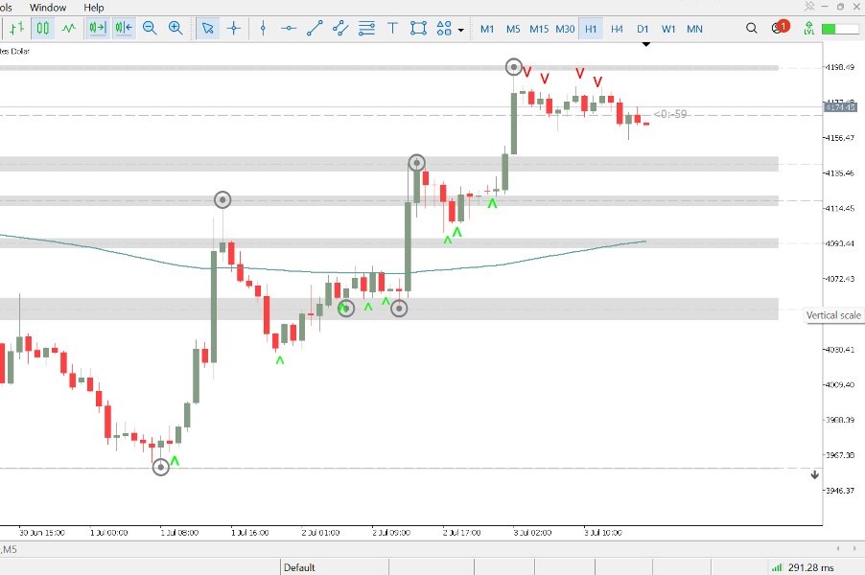Image resolution: width=865 pixels, height=575 pixels.
Task: Zoom in the chart
Action: (175, 28)
